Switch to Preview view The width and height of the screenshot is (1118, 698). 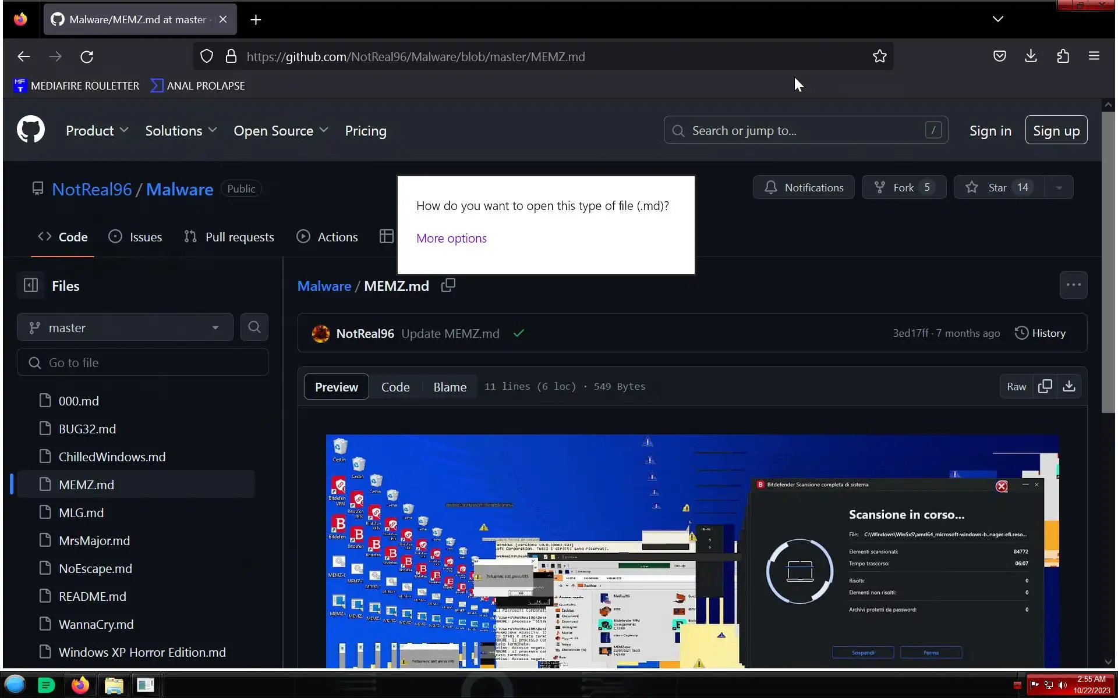click(x=336, y=387)
